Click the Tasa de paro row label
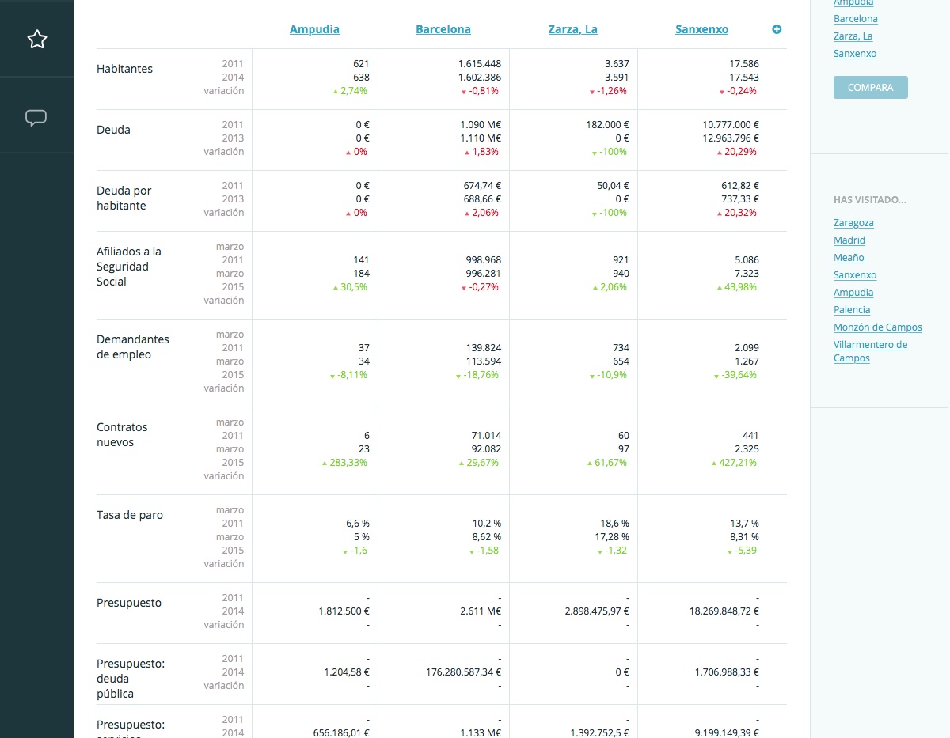The image size is (950, 738). [x=129, y=515]
